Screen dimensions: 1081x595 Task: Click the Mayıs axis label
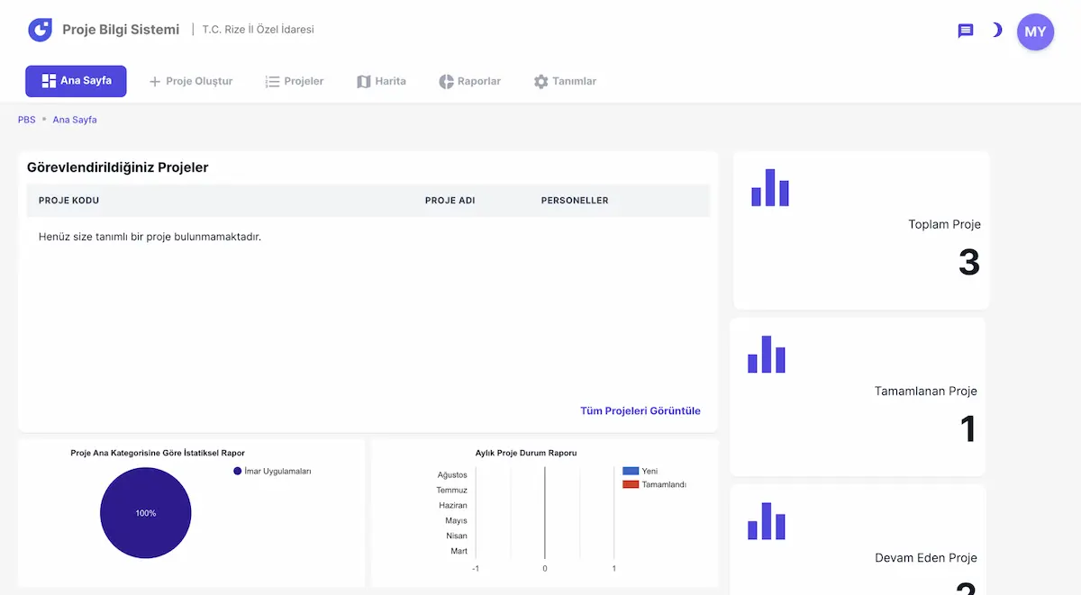tap(456, 520)
